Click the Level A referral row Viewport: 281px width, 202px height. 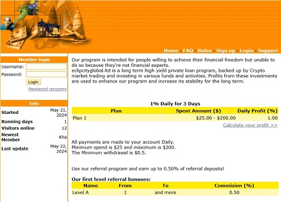(175, 192)
